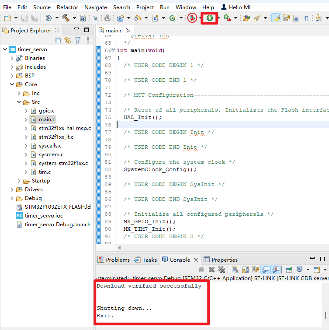This screenshot has width=329, height=330.
Task: Expand the Binaries tree node
Action: 12,58
